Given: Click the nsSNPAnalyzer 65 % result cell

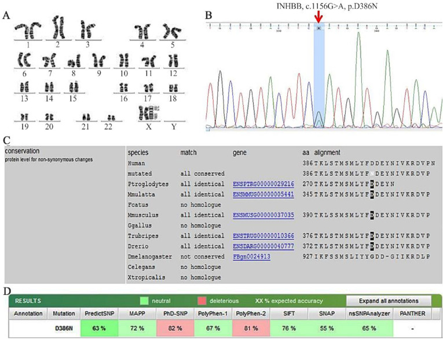Looking at the screenshot, I should tap(369, 328).
